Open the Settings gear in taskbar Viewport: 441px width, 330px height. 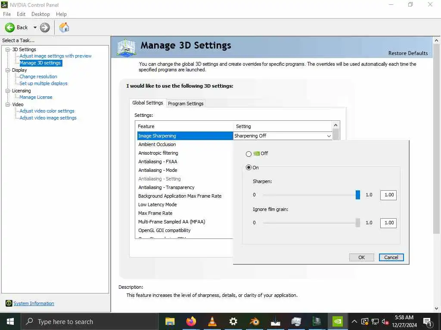tap(233, 321)
